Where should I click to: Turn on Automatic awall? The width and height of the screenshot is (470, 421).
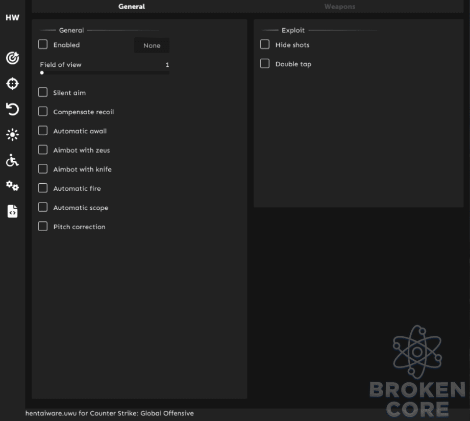43,131
